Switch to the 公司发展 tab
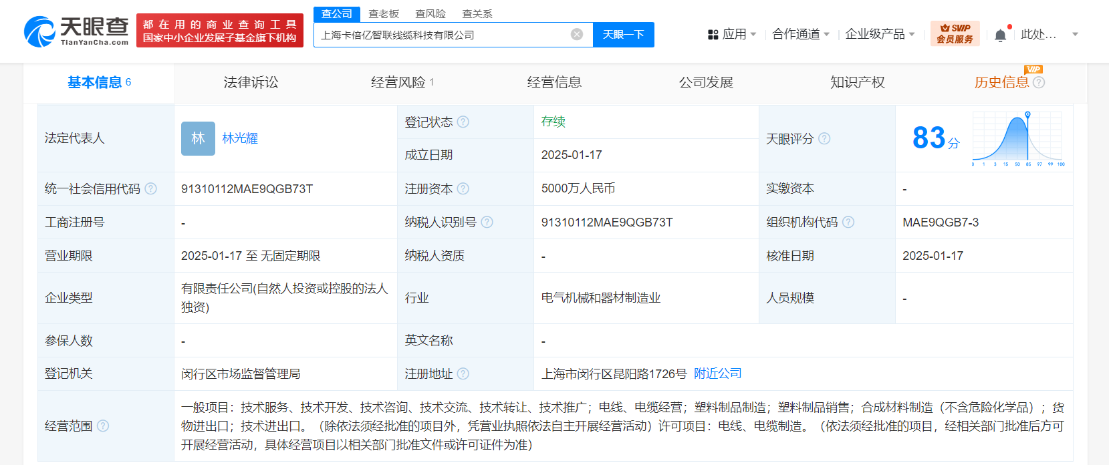This screenshot has height=465, width=1109. tap(706, 82)
